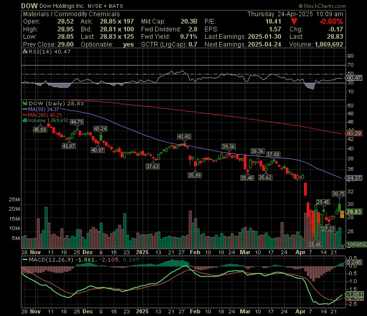Click the -0.60% percent change value
Image resolution: width=367 pixels, height=316 pixels.
[x=331, y=21]
